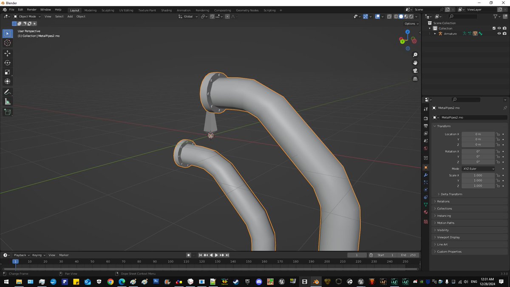510x287 pixels.
Task: Click the outliner search field
Action: [463, 17]
